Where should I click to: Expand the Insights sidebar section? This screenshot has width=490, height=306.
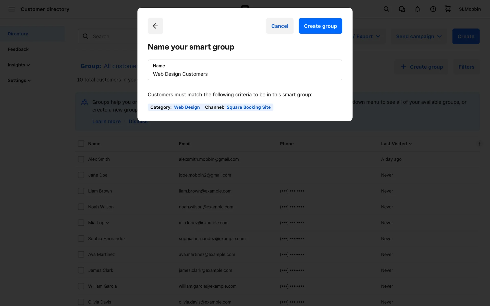(x=19, y=65)
